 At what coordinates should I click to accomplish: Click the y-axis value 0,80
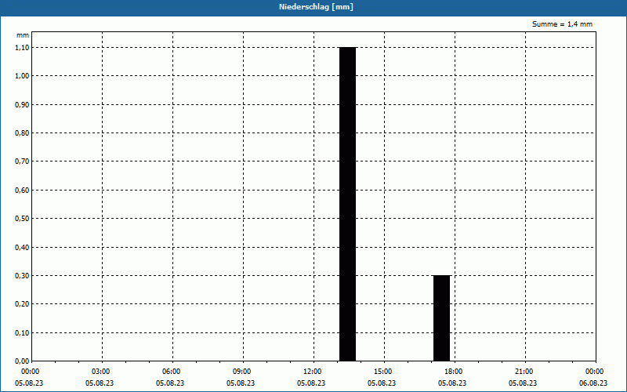(22, 132)
